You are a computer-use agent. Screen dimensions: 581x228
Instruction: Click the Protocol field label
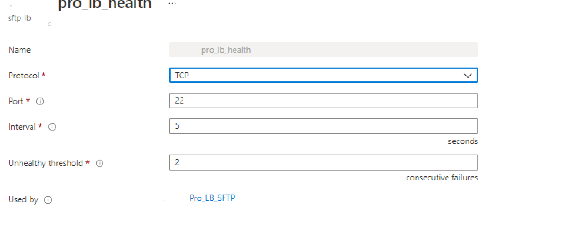(25, 76)
